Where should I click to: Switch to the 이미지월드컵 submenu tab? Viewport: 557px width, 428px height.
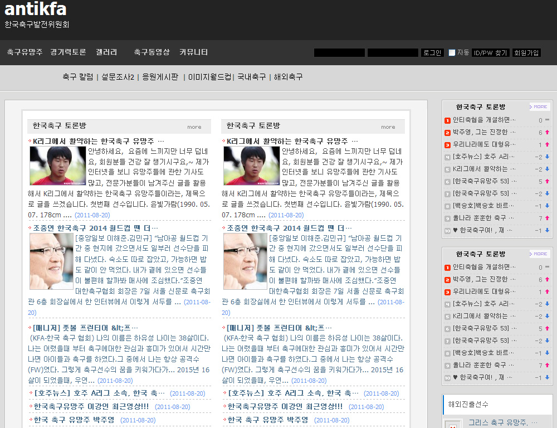(x=209, y=77)
